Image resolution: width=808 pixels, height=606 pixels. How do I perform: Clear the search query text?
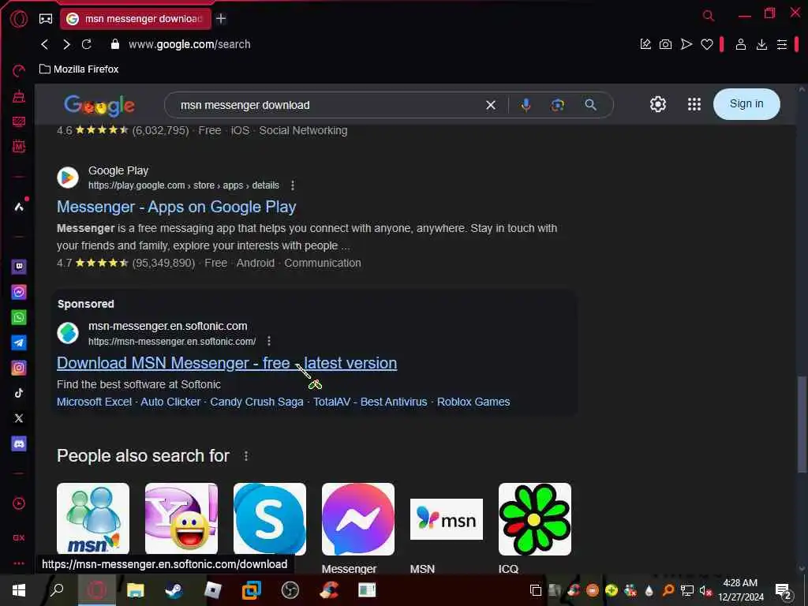[x=491, y=105]
